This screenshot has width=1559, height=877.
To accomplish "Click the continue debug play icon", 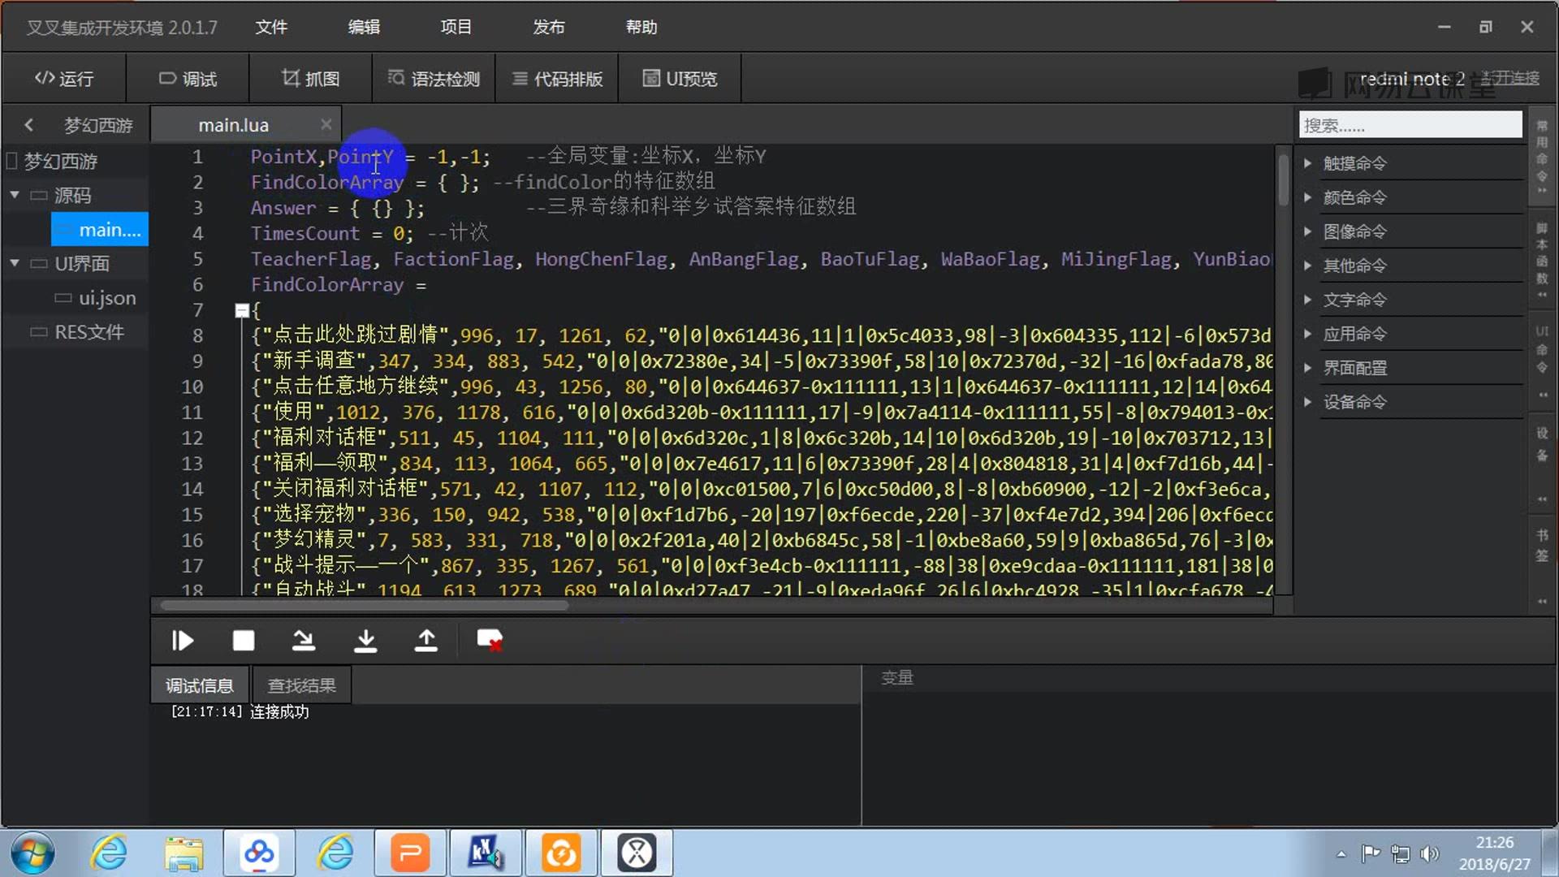I will 183,641.
